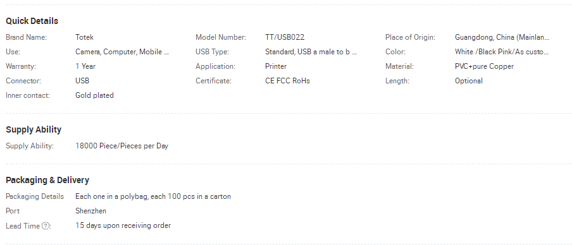Click the Model Number TT/USB022 text
The height and width of the screenshot is (245, 572).
(285, 37)
